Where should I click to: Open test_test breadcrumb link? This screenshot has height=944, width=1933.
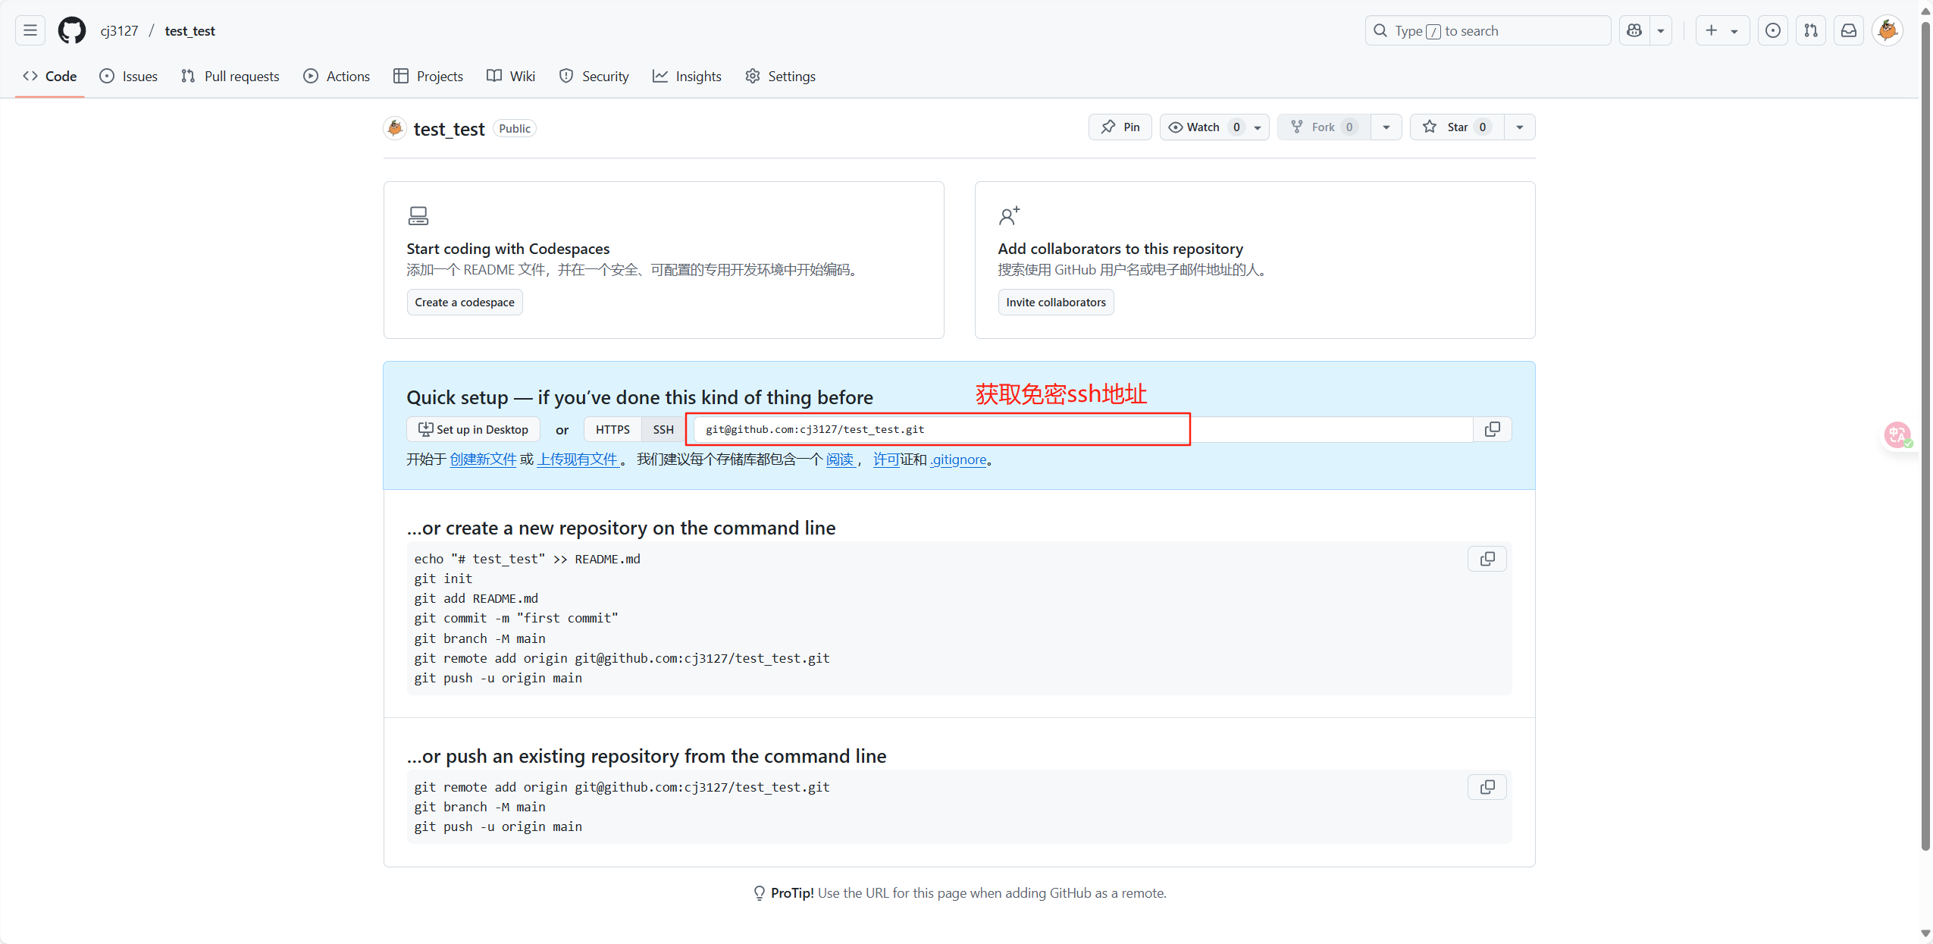pos(190,30)
